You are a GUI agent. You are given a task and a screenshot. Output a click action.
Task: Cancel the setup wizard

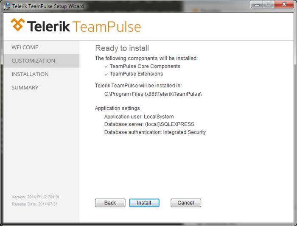coord(186,203)
